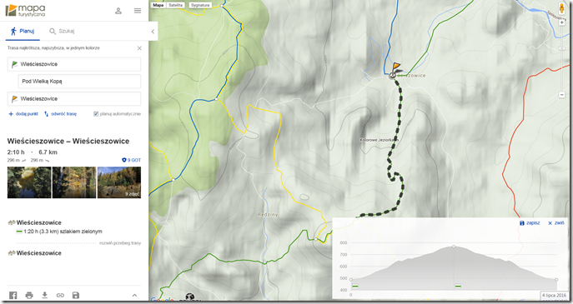Select the Mapa map type

point(158,5)
